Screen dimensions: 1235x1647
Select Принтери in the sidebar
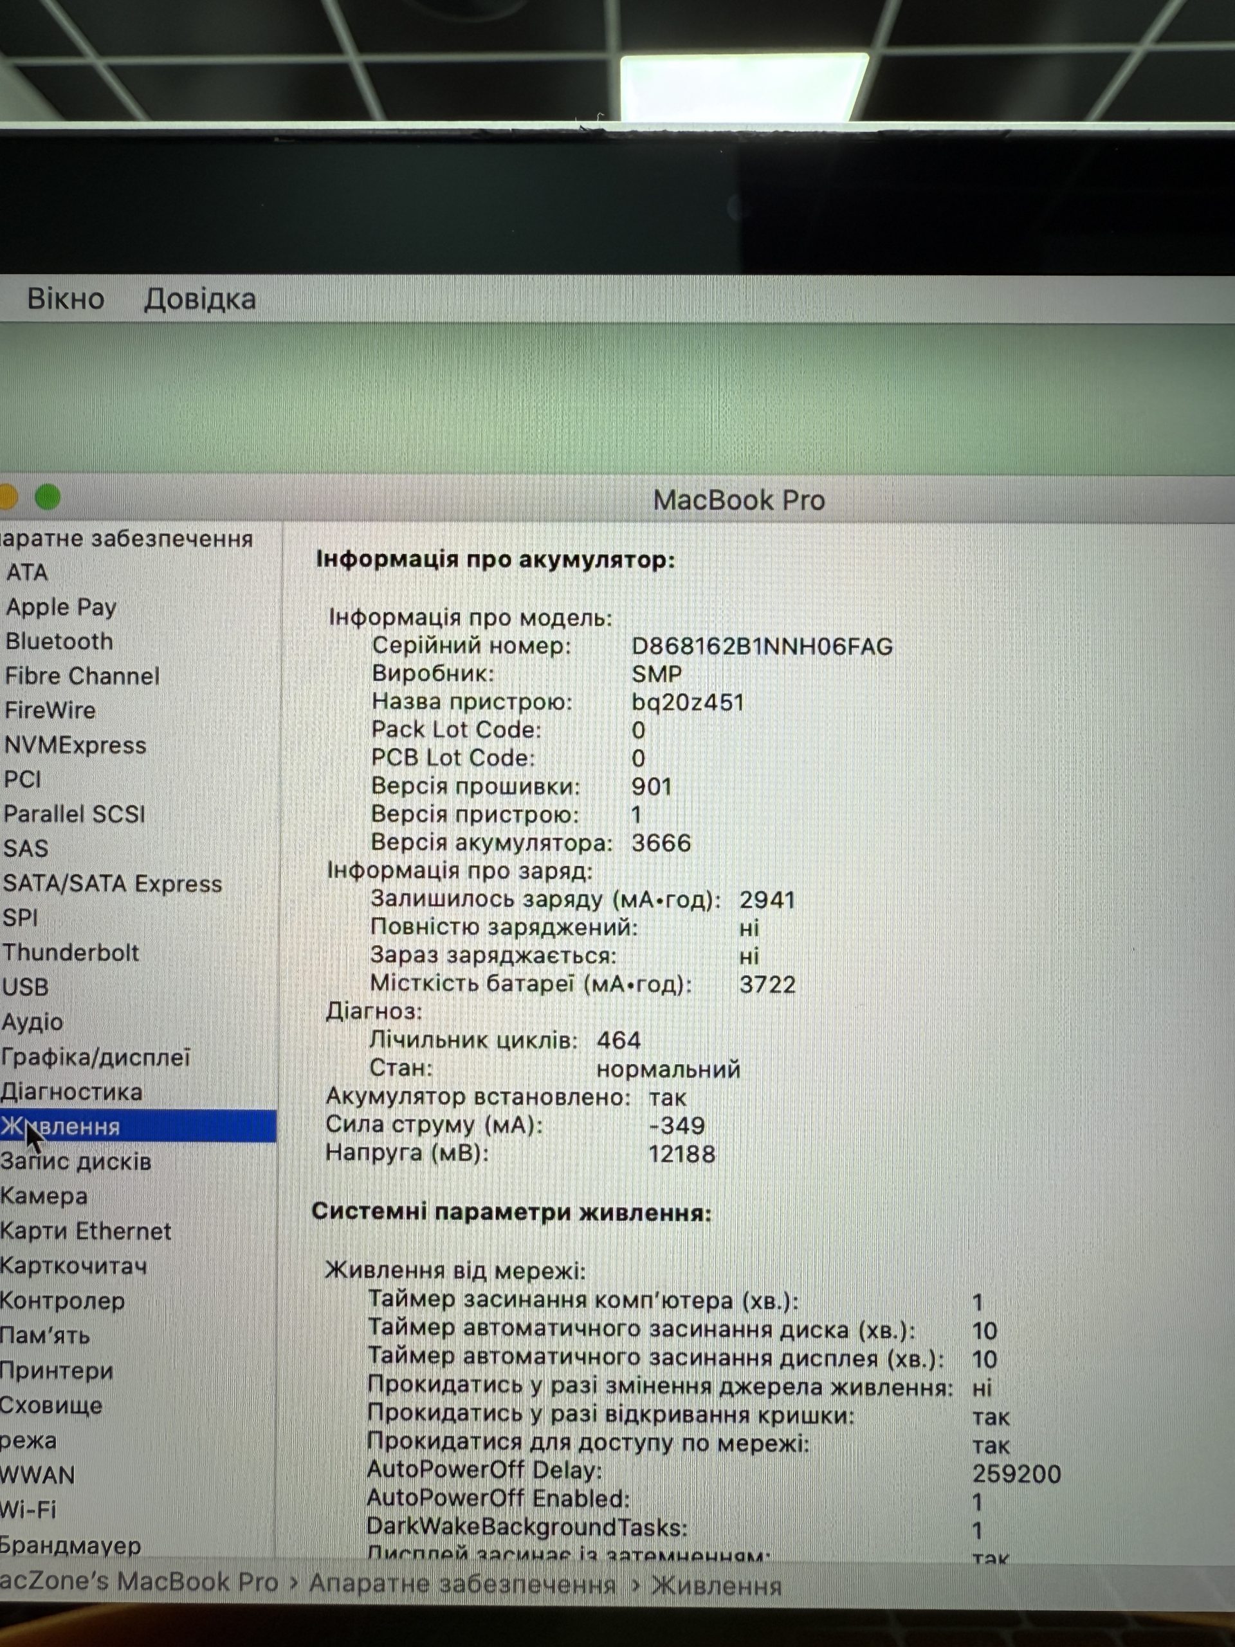coord(57,1371)
